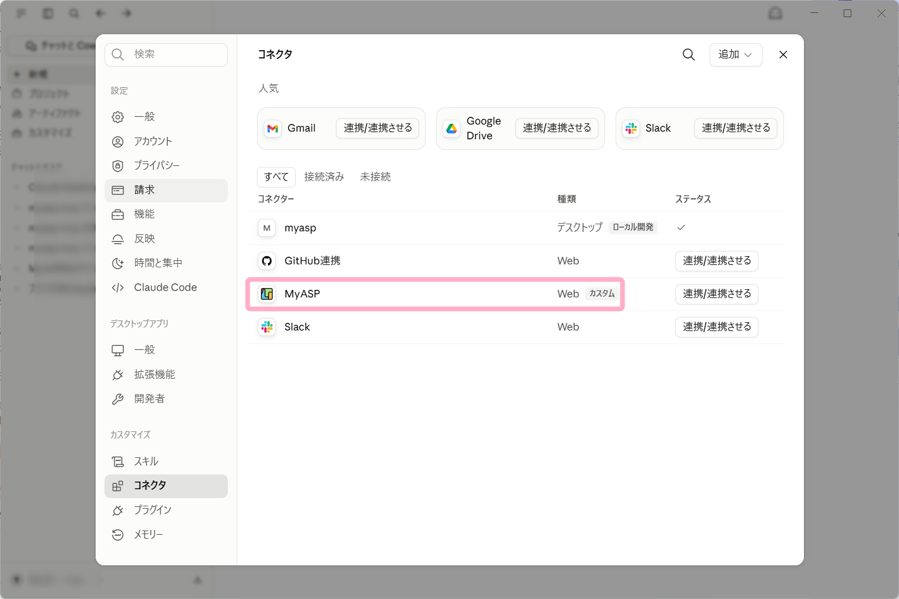Connect Slack row with 連携/連携させる button
Viewport: 899px width, 599px height.
717,327
